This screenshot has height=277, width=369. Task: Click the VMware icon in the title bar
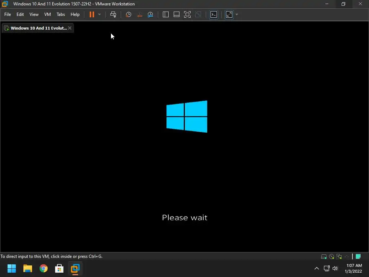pos(5,4)
